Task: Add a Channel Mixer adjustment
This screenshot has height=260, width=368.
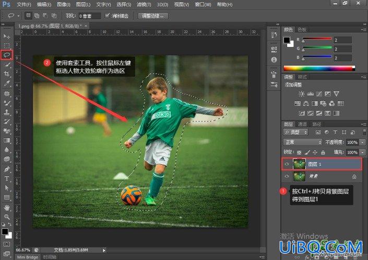Action: (x=332, y=104)
